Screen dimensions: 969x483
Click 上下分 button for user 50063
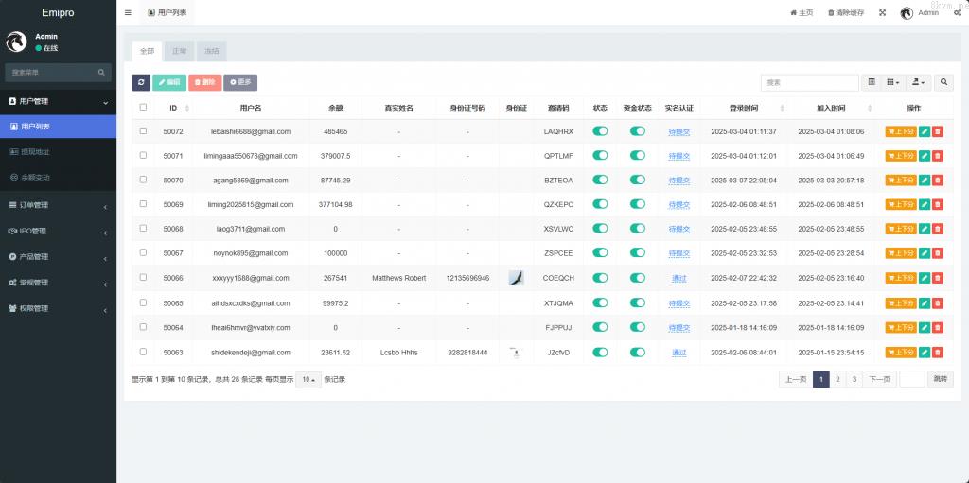901,352
